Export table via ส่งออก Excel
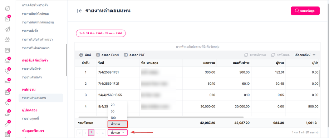This screenshot has height=140, width=329. (x=107, y=55)
